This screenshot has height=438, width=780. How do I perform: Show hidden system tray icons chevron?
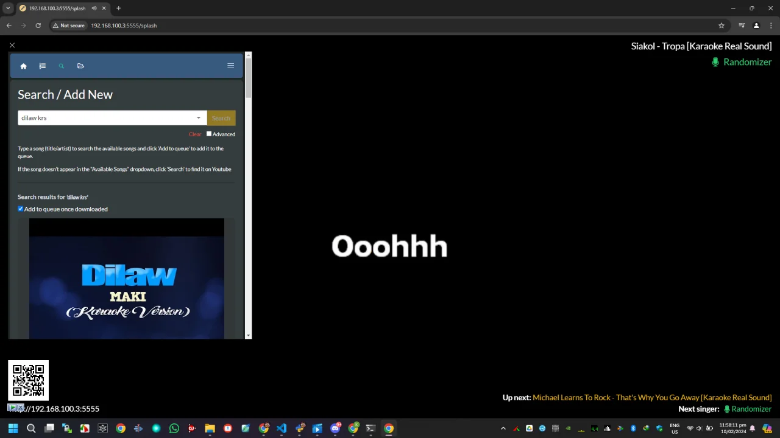click(x=503, y=428)
